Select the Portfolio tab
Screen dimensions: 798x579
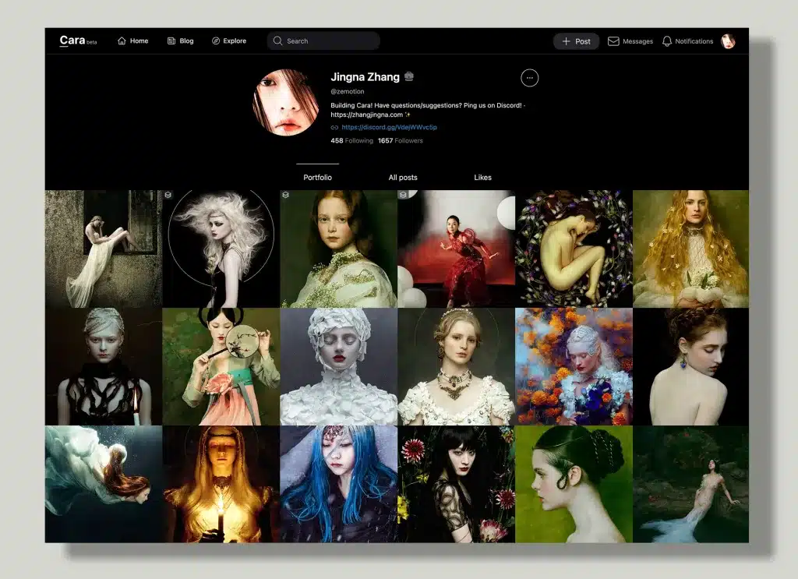(x=317, y=178)
